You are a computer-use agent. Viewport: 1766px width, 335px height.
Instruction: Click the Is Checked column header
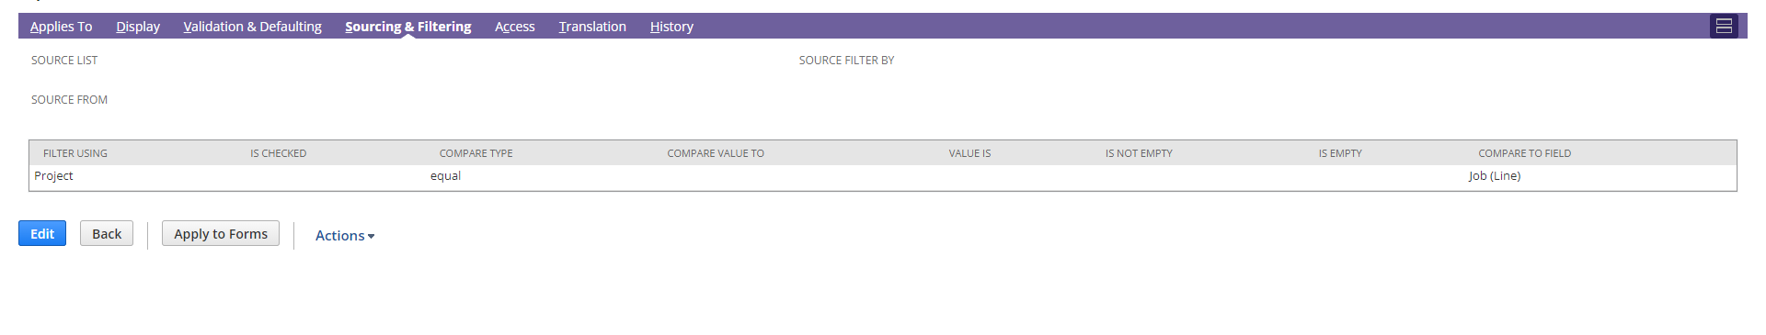[278, 153]
